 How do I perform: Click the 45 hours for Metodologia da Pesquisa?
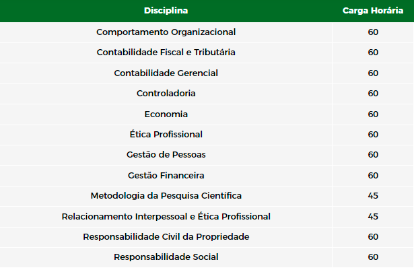pyautogui.click(x=373, y=196)
